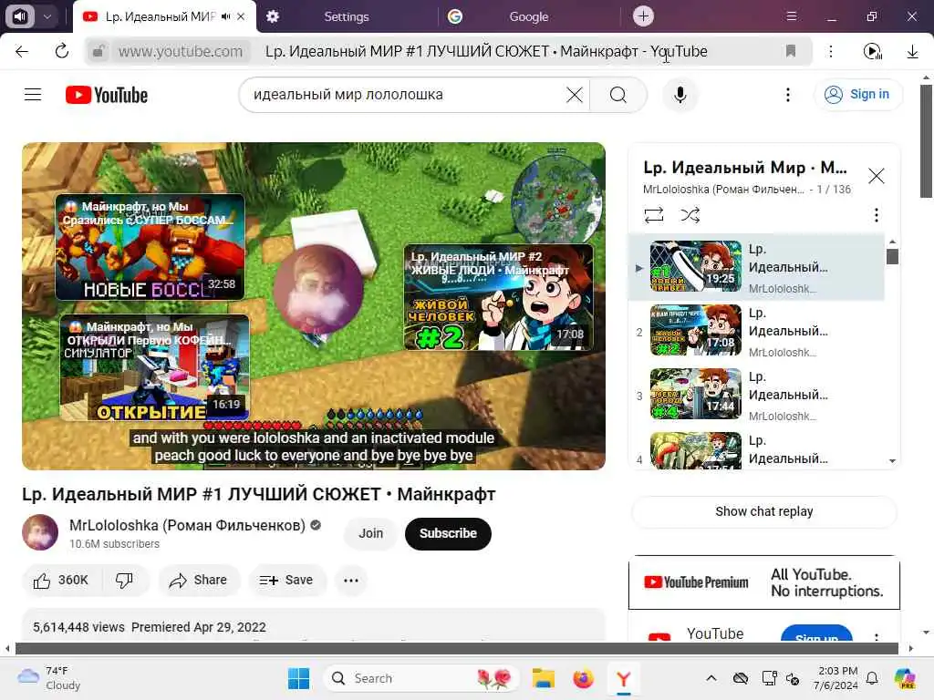
Task: Bookmark this page with the bookmark icon
Action: (791, 51)
